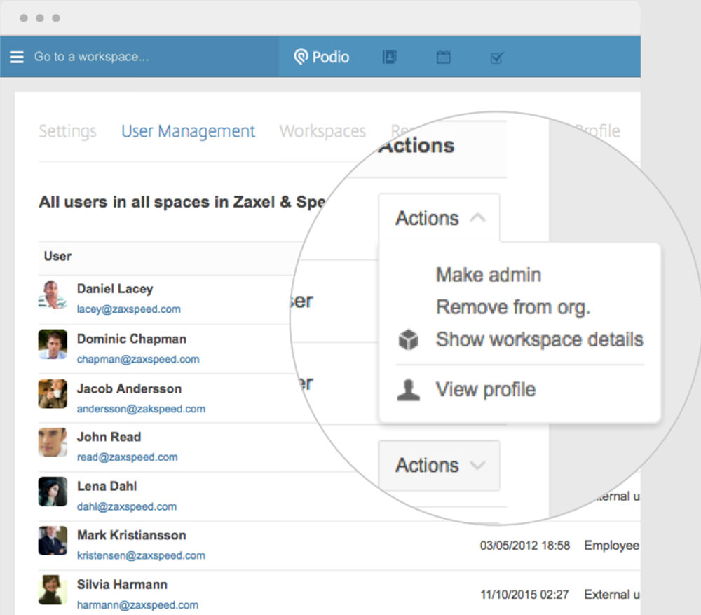Image resolution: width=701 pixels, height=615 pixels.
Task: Open email link harmann@zaxspeed.com
Action: coord(137,605)
